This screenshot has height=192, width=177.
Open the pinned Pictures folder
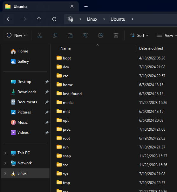point(21,112)
